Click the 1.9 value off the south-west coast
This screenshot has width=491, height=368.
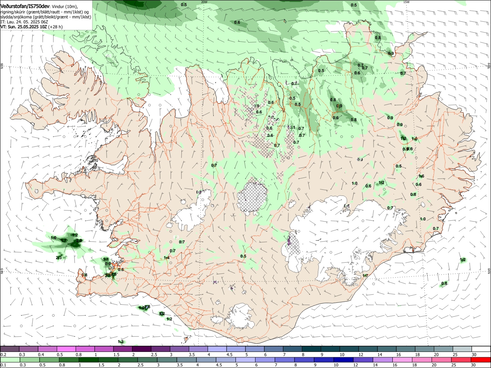(142, 308)
